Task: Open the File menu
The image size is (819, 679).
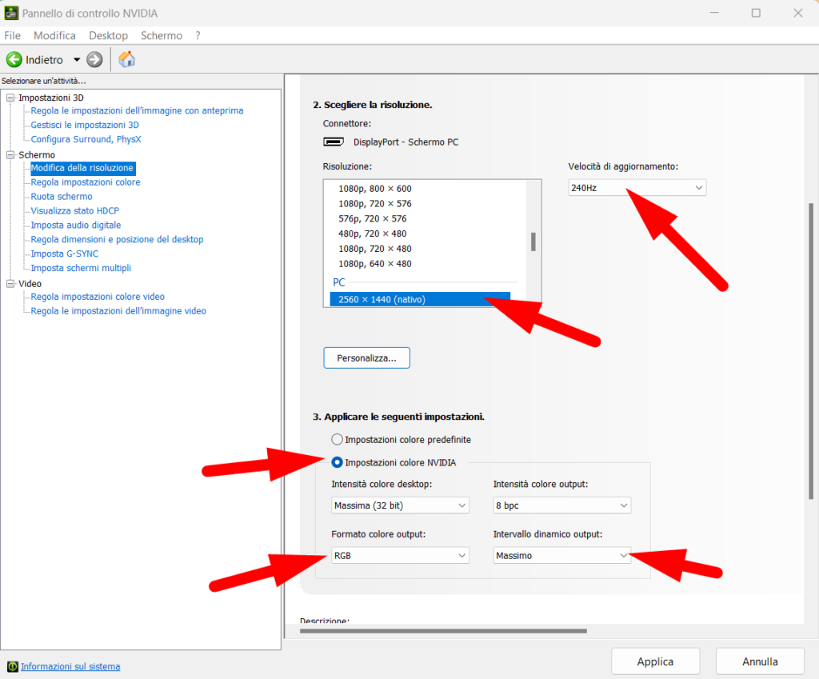Action: tap(13, 35)
